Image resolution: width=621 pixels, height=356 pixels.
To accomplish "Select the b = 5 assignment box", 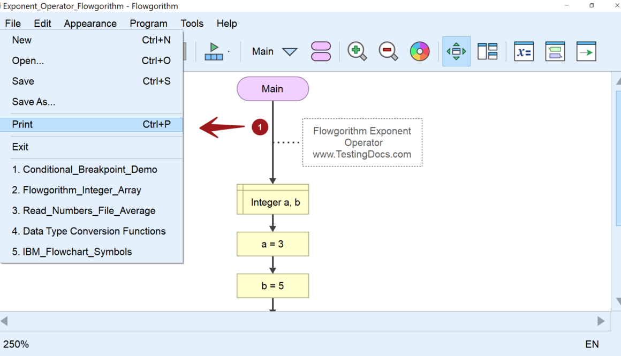I will 273,285.
